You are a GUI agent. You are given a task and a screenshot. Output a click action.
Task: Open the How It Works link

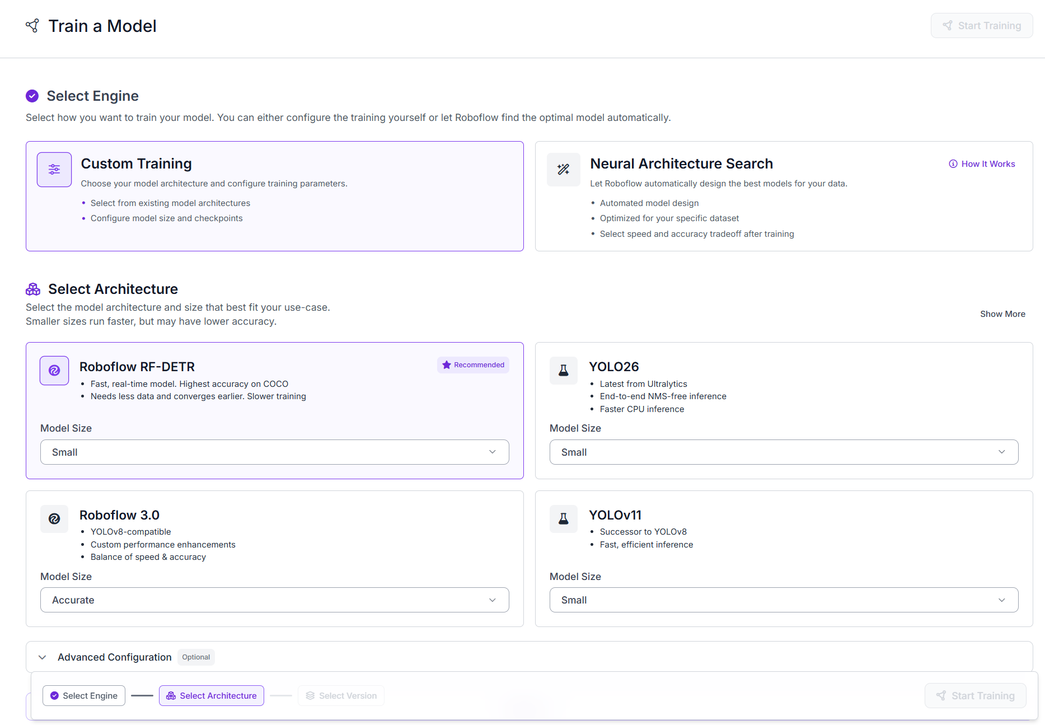coord(982,164)
